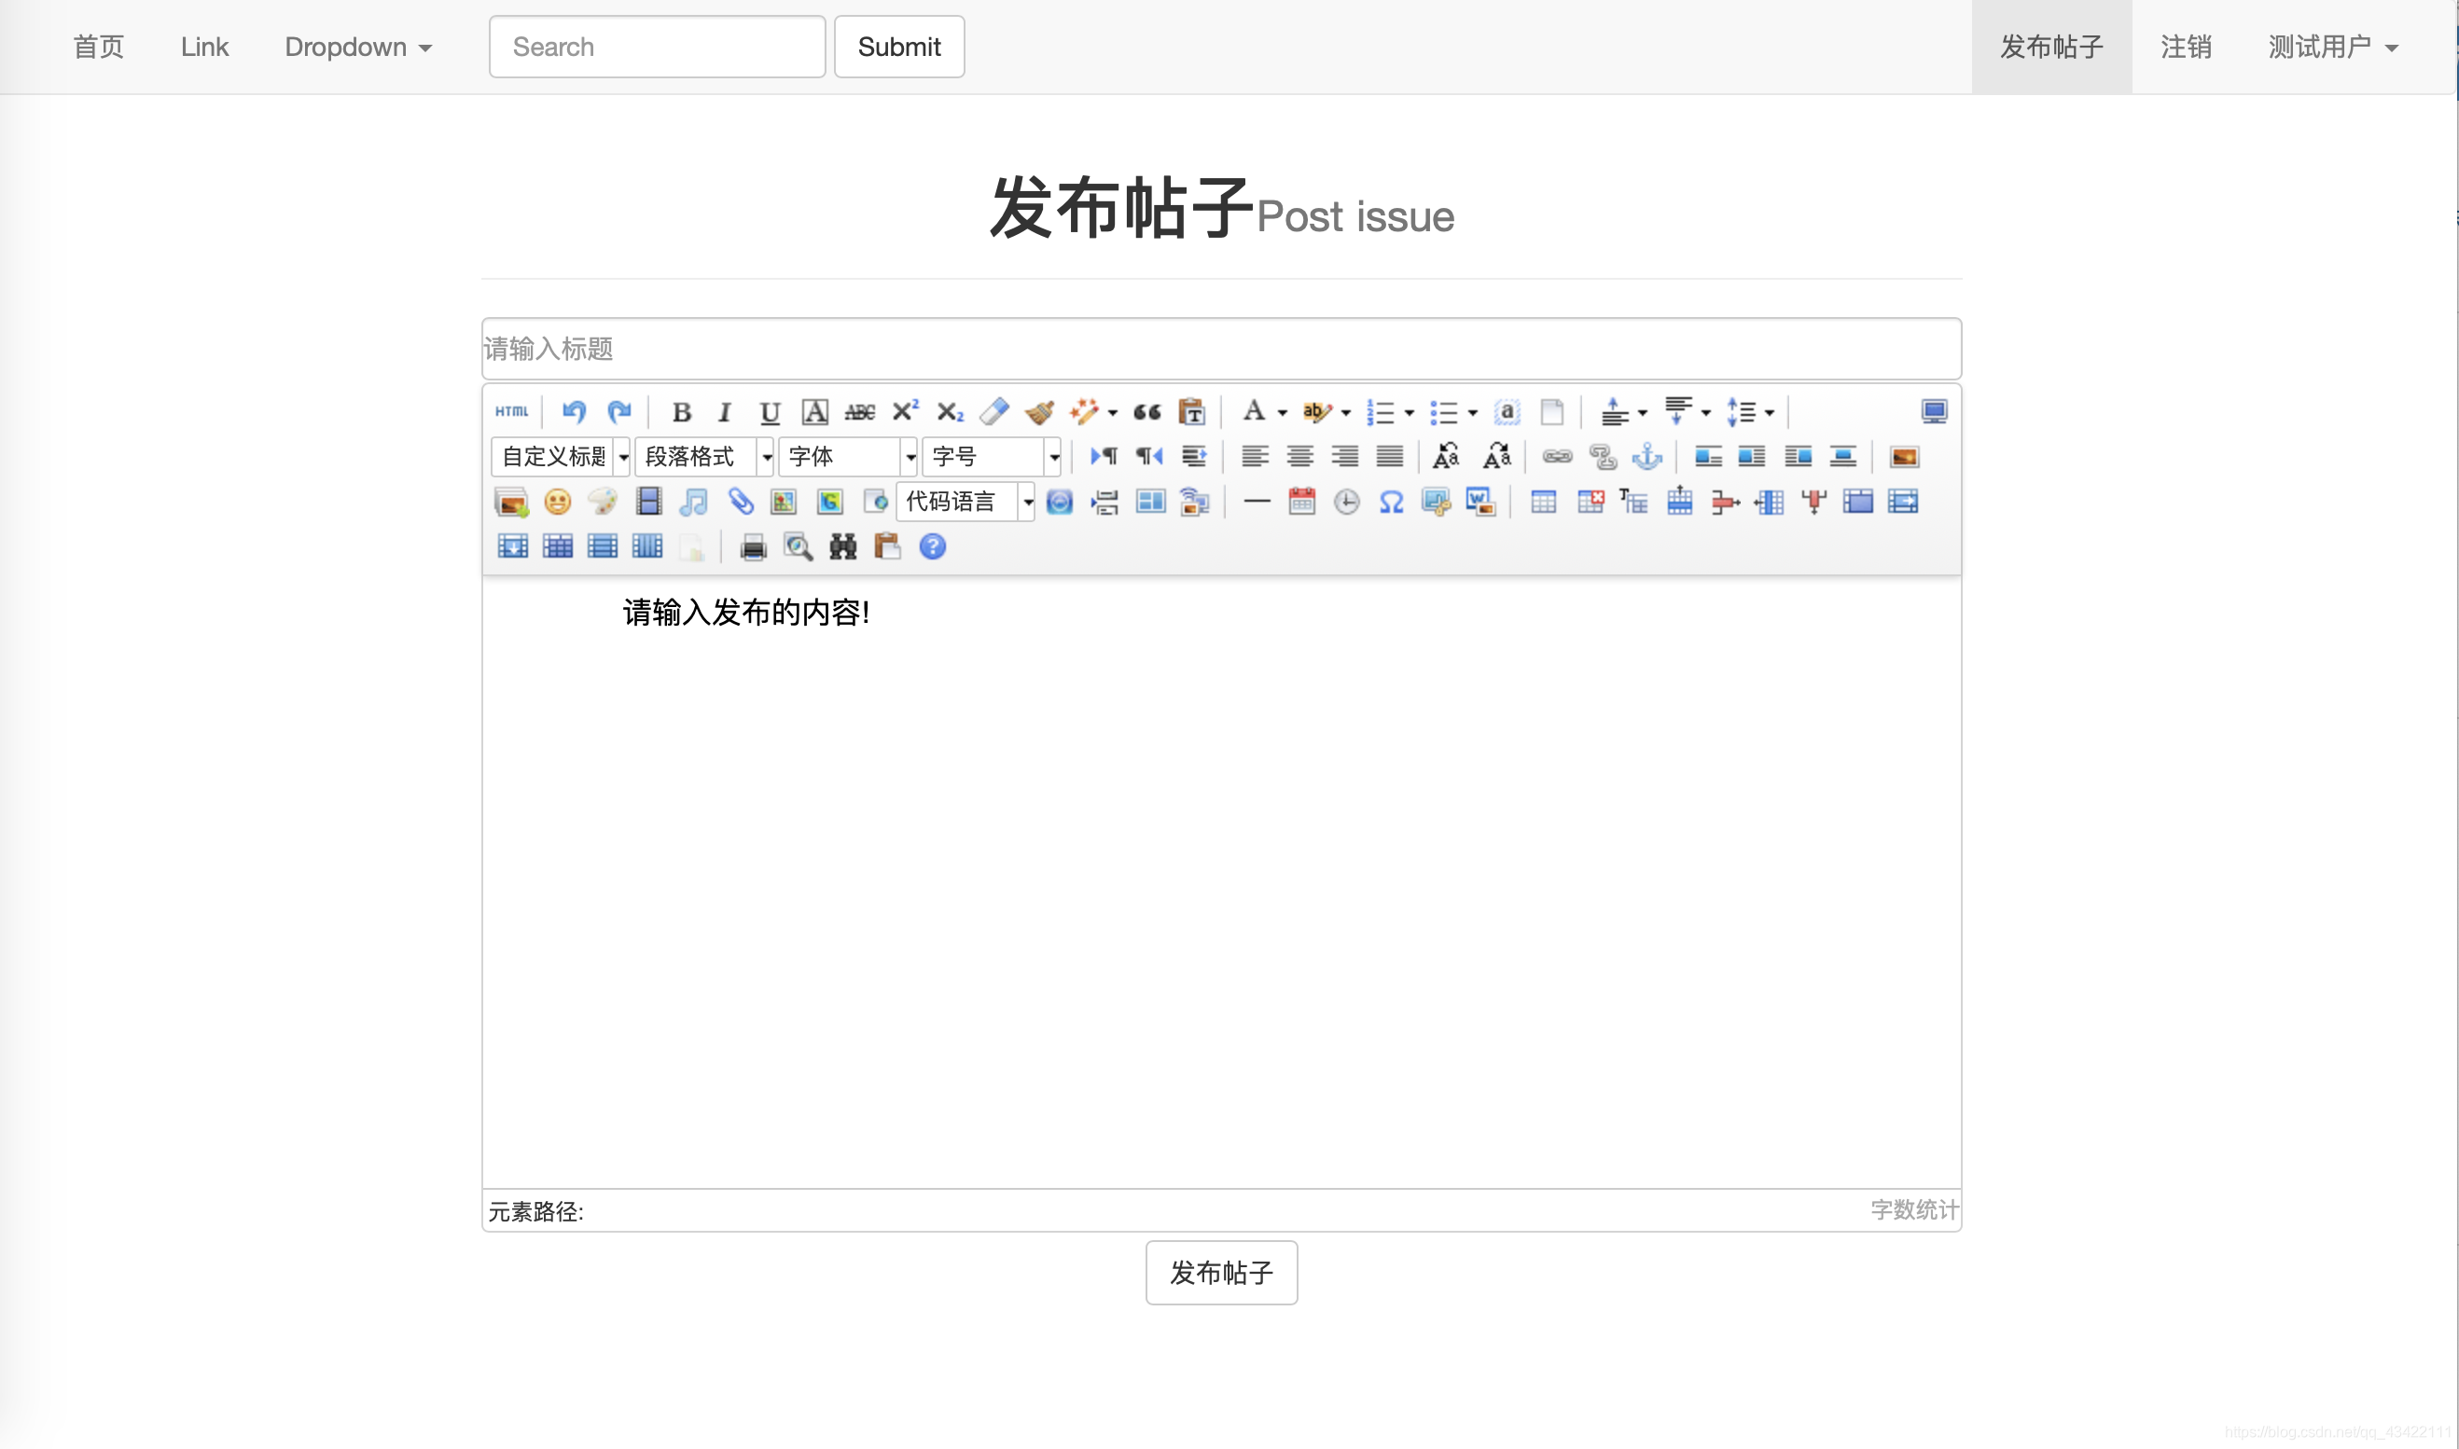Viewport: 2459px width, 1449px height.
Task: Switch the editor to fullscreen mode
Action: coord(1934,411)
